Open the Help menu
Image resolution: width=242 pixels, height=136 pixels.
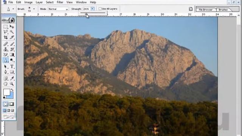tap(93, 2)
